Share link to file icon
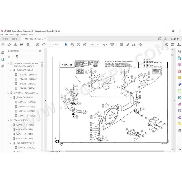 [x=166, y=45]
